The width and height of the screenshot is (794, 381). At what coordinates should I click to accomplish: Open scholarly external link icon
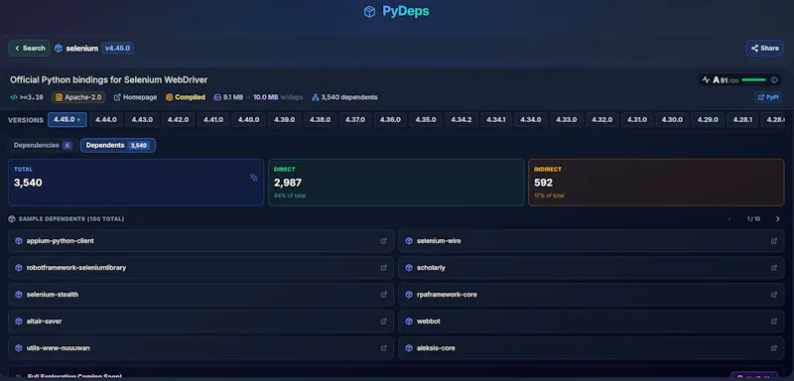pos(774,268)
